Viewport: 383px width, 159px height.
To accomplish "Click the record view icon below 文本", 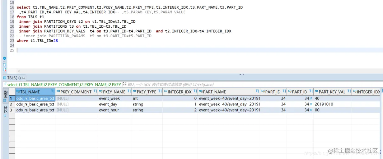I will (5, 116).
